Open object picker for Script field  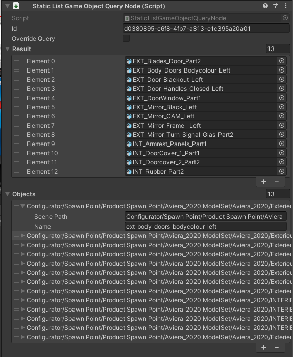[x=285, y=18]
